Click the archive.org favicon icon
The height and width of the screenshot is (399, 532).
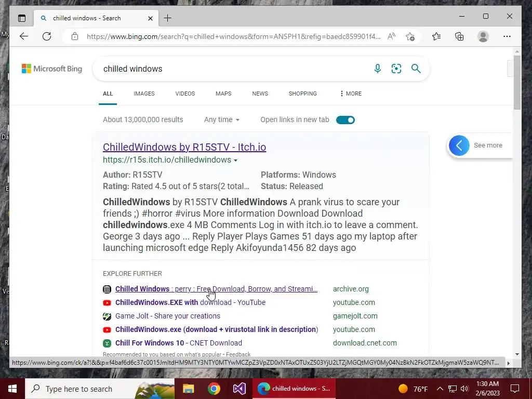coord(107,289)
